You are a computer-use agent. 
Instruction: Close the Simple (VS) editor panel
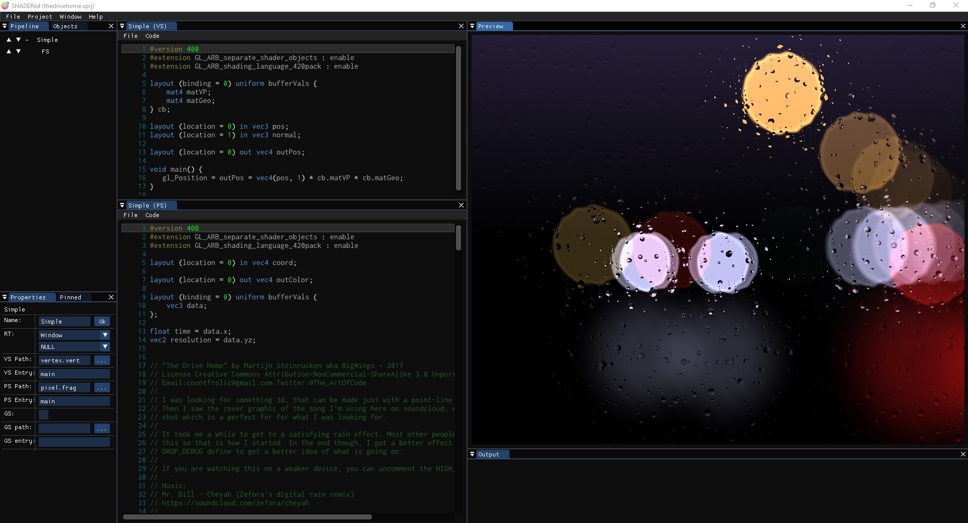tap(461, 26)
